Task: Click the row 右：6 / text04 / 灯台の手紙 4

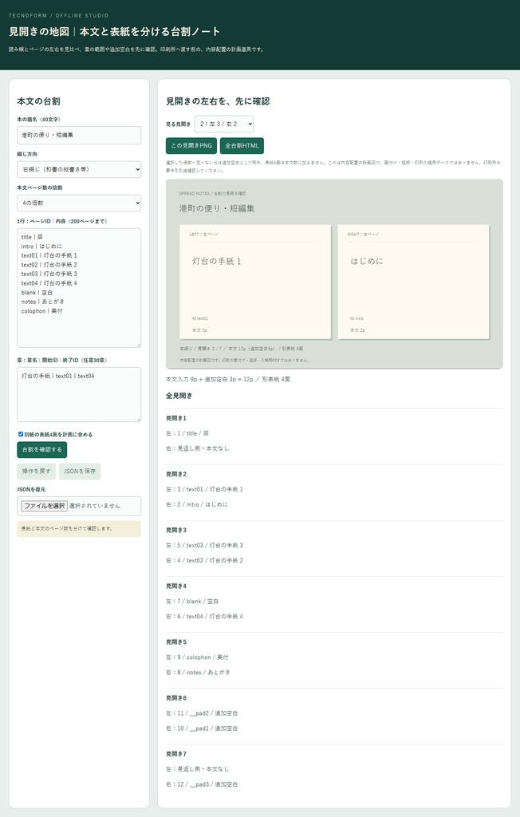Action: (x=204, y=617)
